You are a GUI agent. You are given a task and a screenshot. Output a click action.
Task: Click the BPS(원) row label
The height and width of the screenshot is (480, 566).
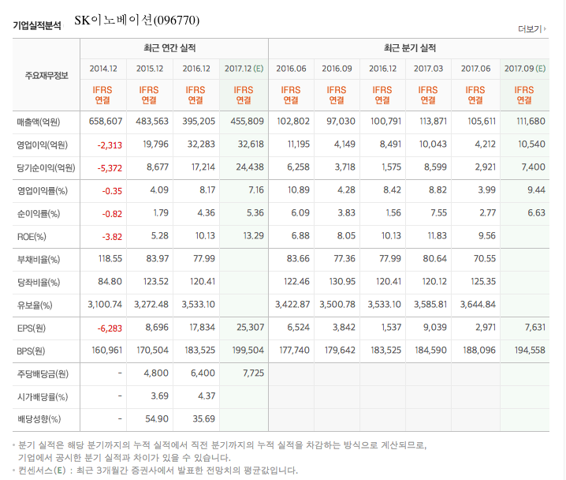click(31, 351)
